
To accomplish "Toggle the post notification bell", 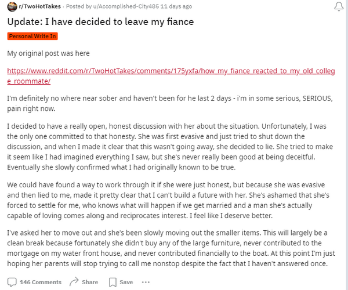I will pos(339,6).
